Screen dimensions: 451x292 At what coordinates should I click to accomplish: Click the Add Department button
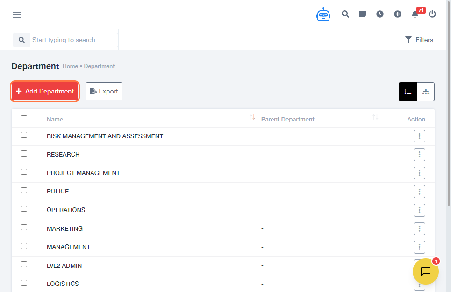[45, 92]
